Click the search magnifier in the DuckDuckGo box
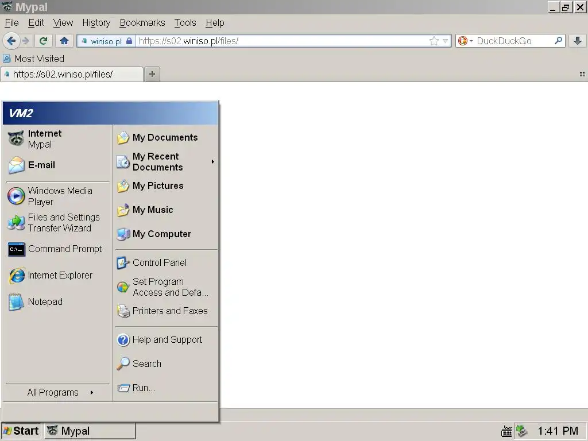 click(558, 41)
